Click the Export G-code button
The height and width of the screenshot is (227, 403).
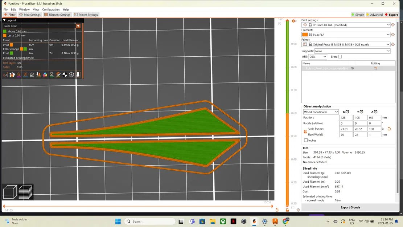pyautogui.click(x=350, y=207)
